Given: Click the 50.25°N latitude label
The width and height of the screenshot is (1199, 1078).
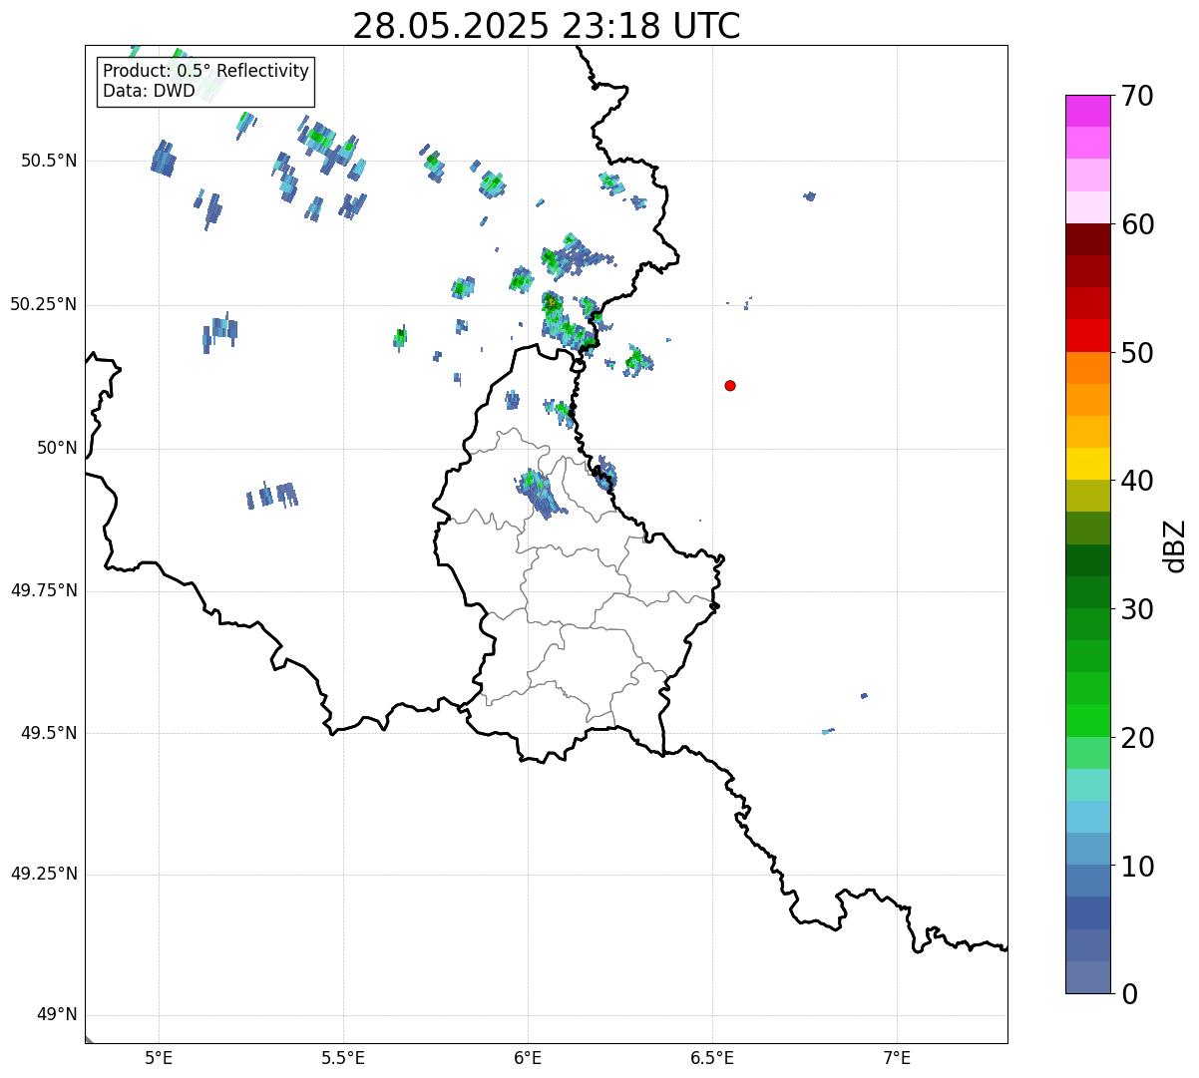Looking at the screenshot, I should (x=44, y=304).
